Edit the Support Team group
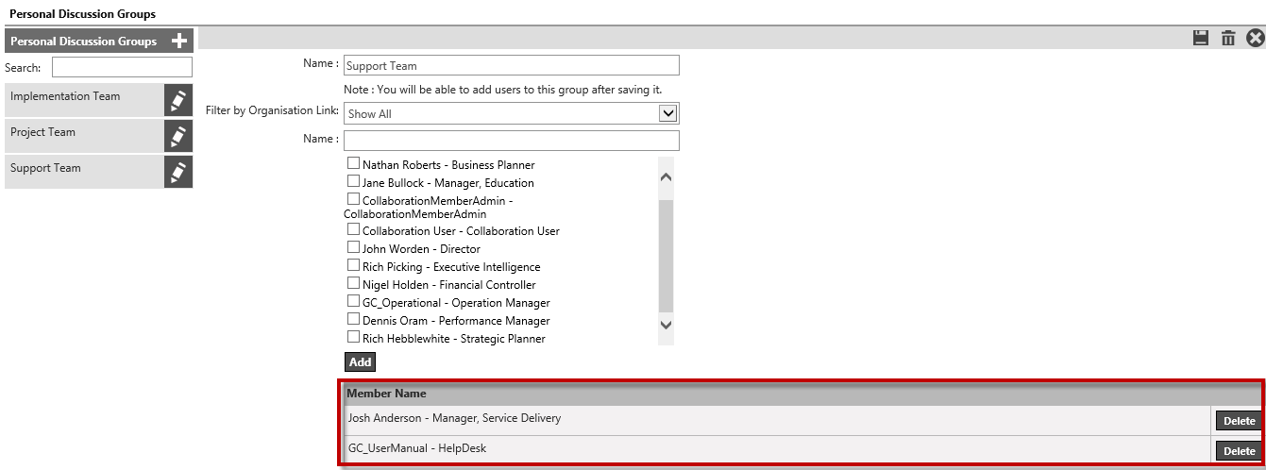 pos(178,172)
